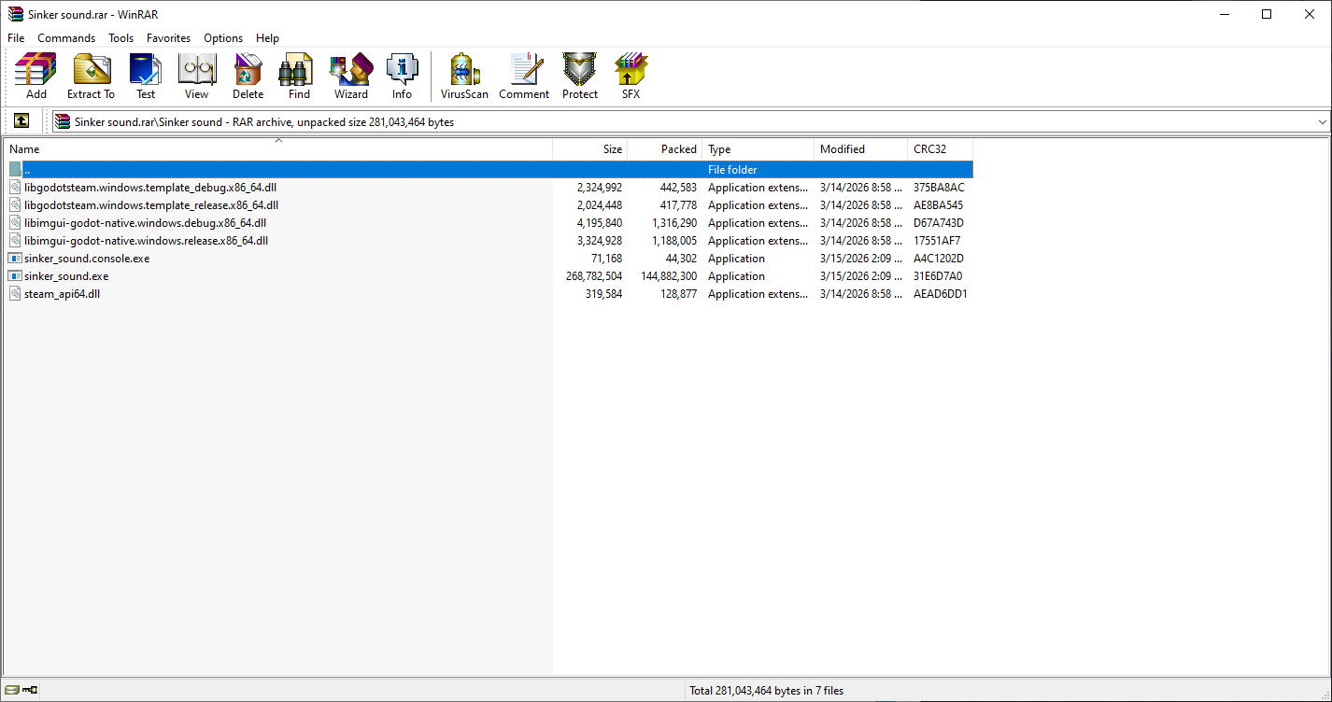
Task: Expand the address bar path dropdown
Action: point(1323,121)
